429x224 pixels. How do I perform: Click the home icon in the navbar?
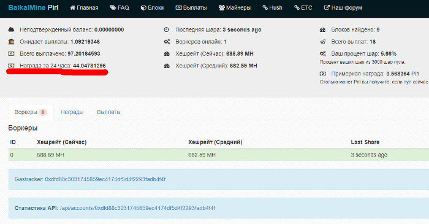coord(72,7)
